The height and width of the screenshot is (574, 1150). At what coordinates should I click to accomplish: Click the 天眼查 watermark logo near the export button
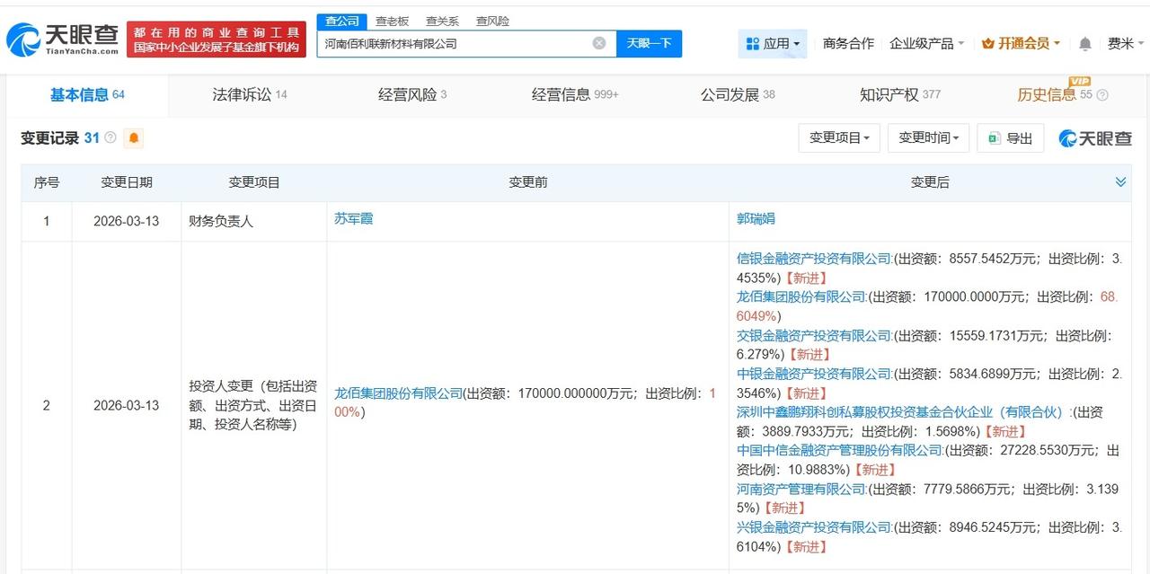[x=1092, y=137]
